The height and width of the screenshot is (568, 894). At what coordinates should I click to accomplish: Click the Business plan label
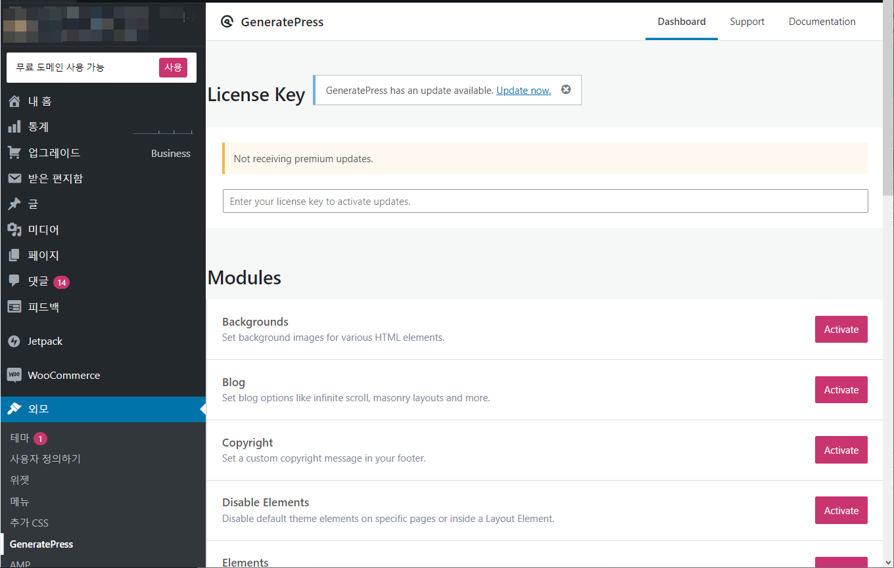(171, 153)
